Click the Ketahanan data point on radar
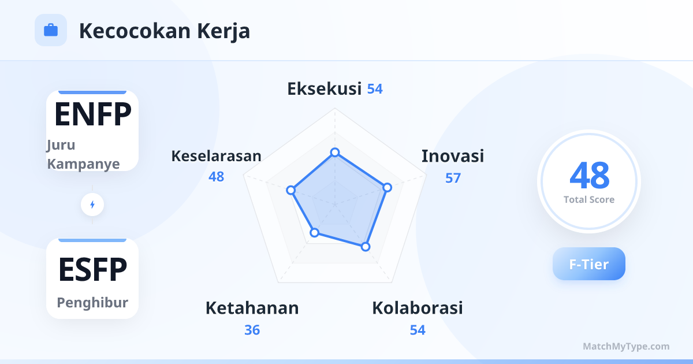 click(x=314, y=233)
